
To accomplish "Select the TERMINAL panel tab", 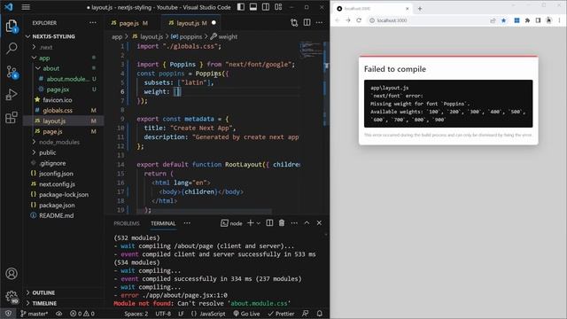I will [x=163, y=223].
